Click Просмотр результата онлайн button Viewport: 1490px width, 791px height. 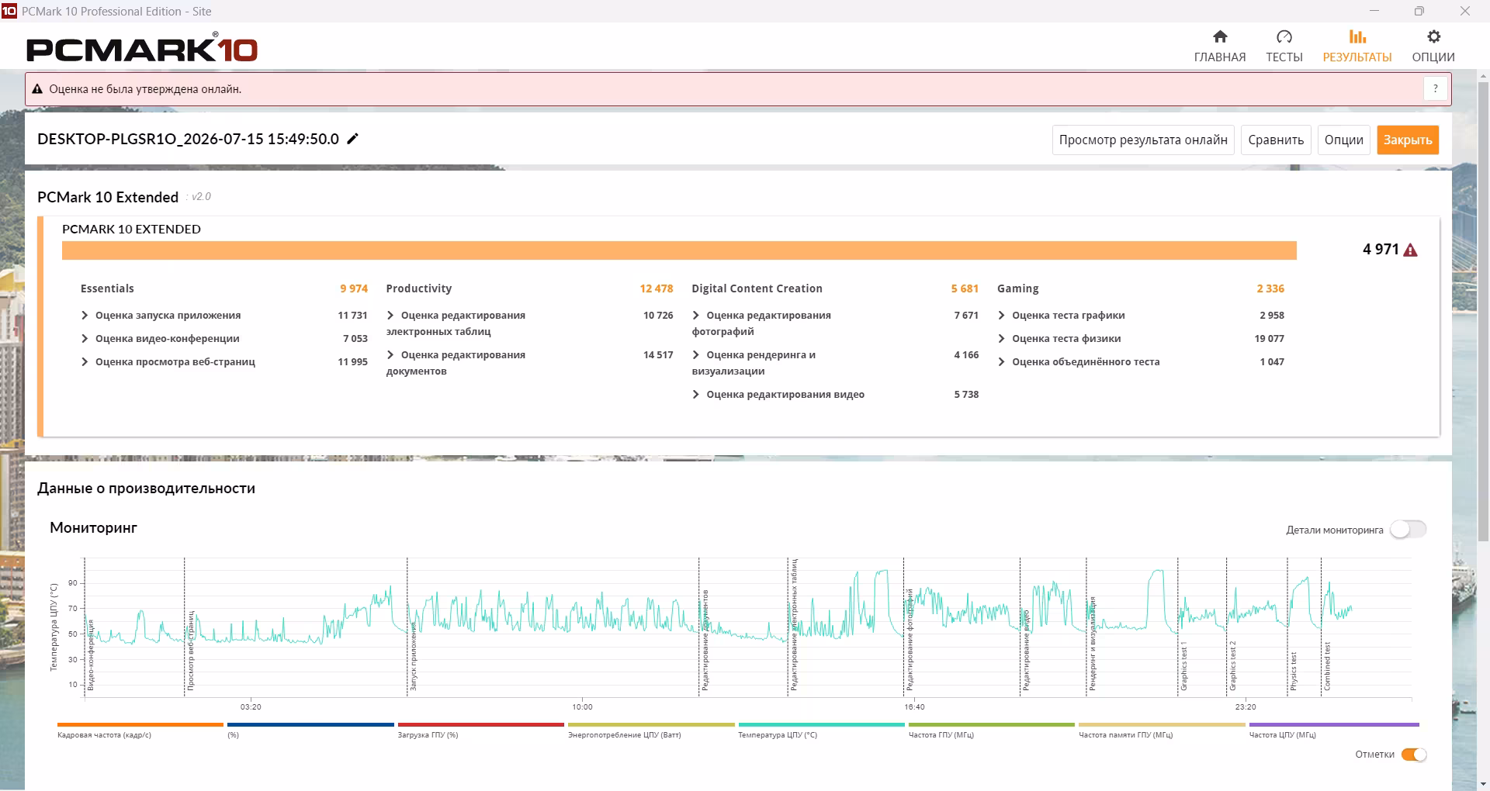(x=1143, y=140)
